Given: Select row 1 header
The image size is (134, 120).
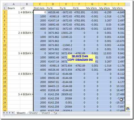Looking at the screenshot, I should tap(5, 8).
